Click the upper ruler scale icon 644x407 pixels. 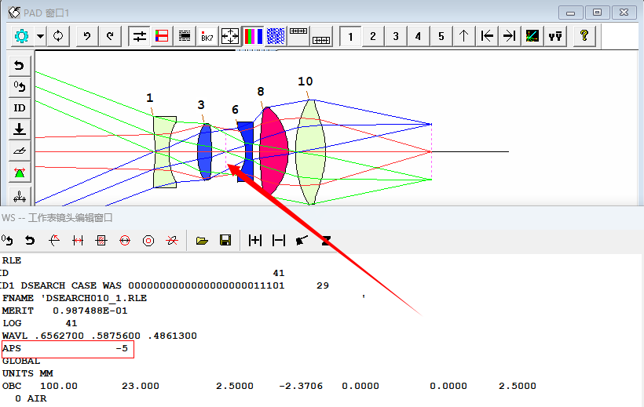tap(298, 36)
